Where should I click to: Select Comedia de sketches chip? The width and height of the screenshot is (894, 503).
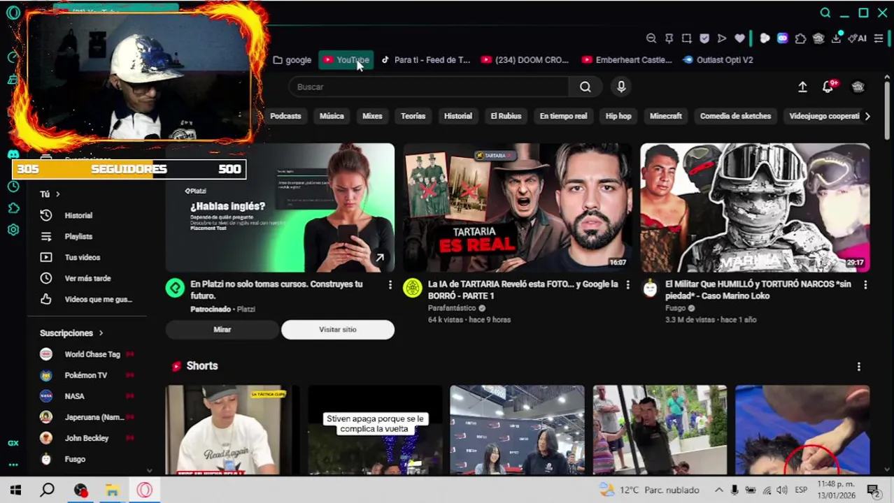tap(735, 116)
